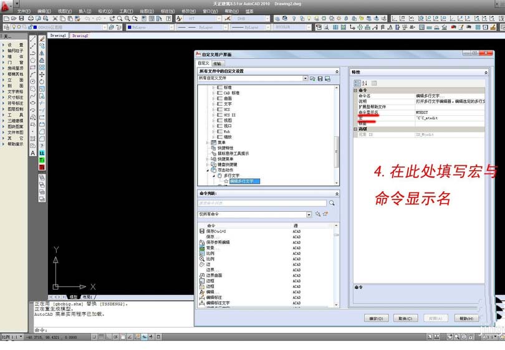Open the 工具(T) menu
The image size is (505, 350).
pos(126,11)
